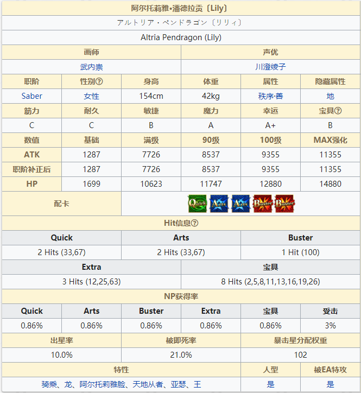
Task: Click the English name Altria Pendragon (Lily)
Action: tap(181, 37)
